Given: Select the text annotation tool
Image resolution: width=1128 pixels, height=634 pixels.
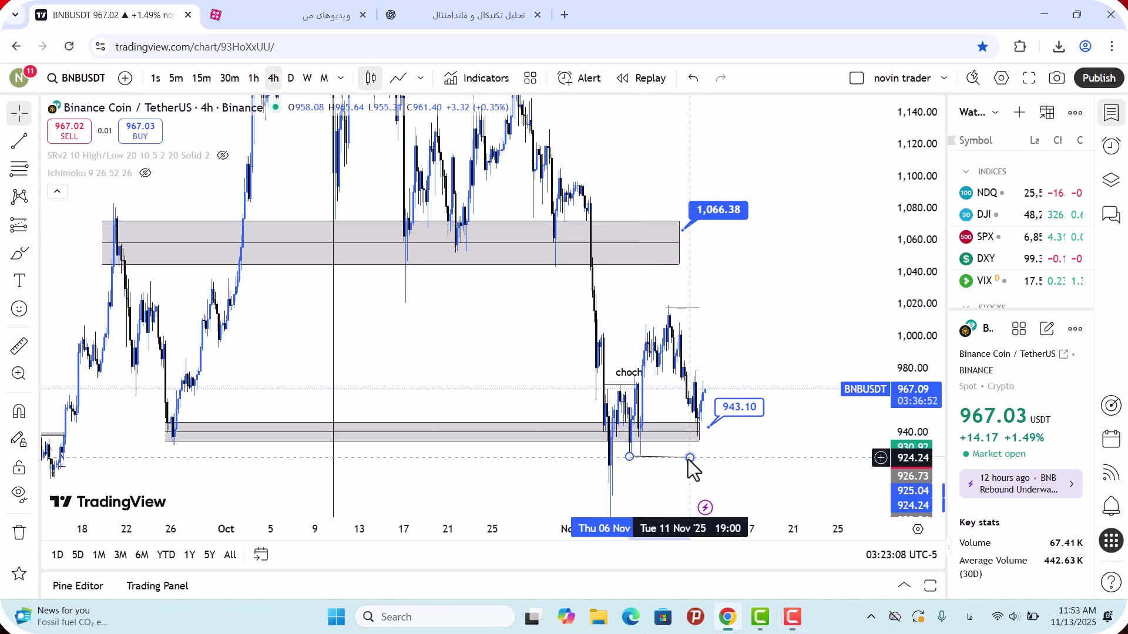Looking at the screenshot, I should pyautogui.click(x=19, y=281).
